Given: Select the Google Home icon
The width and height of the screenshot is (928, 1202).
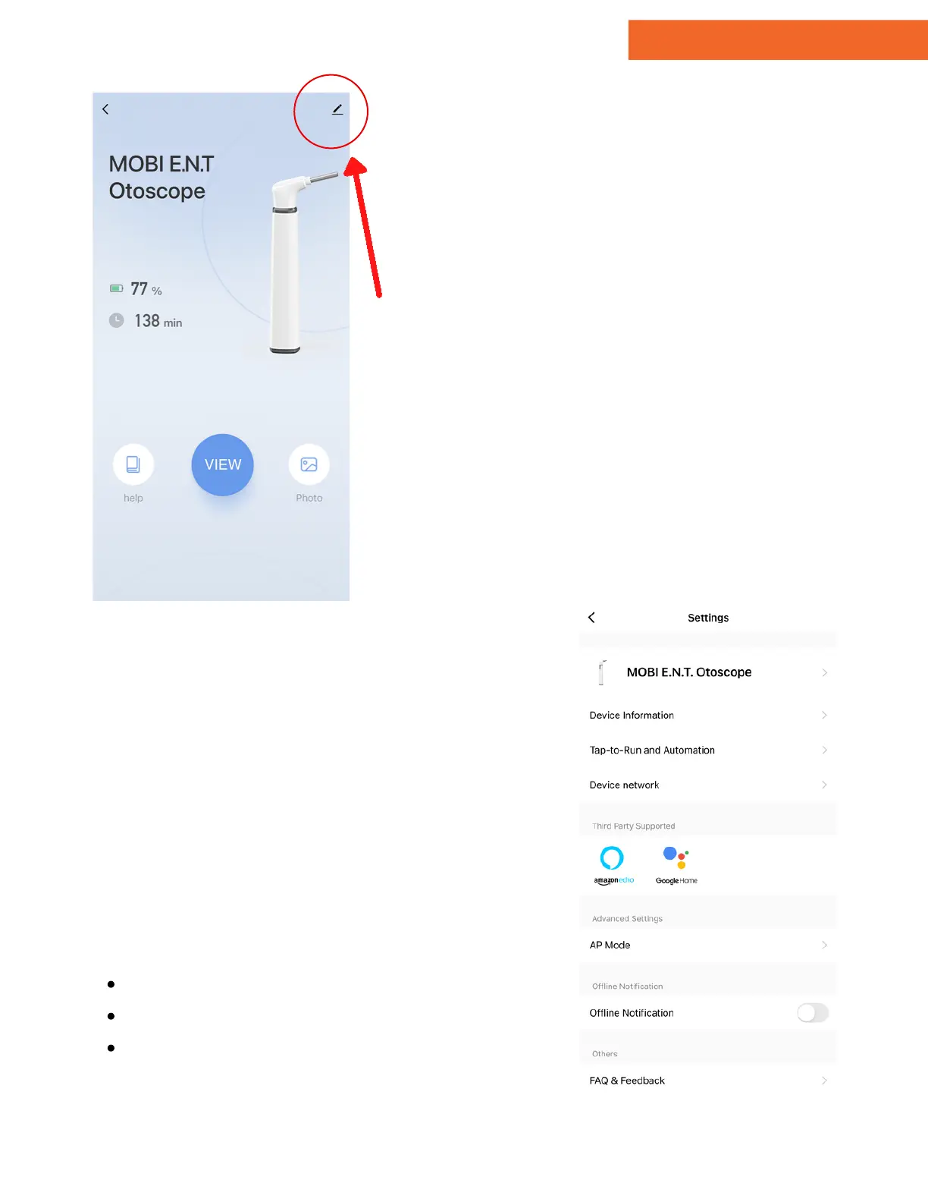Looking at the screenshot, I should click(x=676, y=865).
